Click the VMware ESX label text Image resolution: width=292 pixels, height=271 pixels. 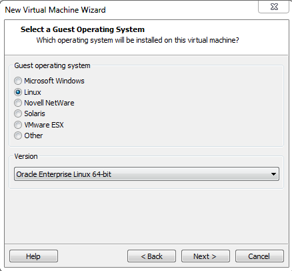click(x=44, y=125)
